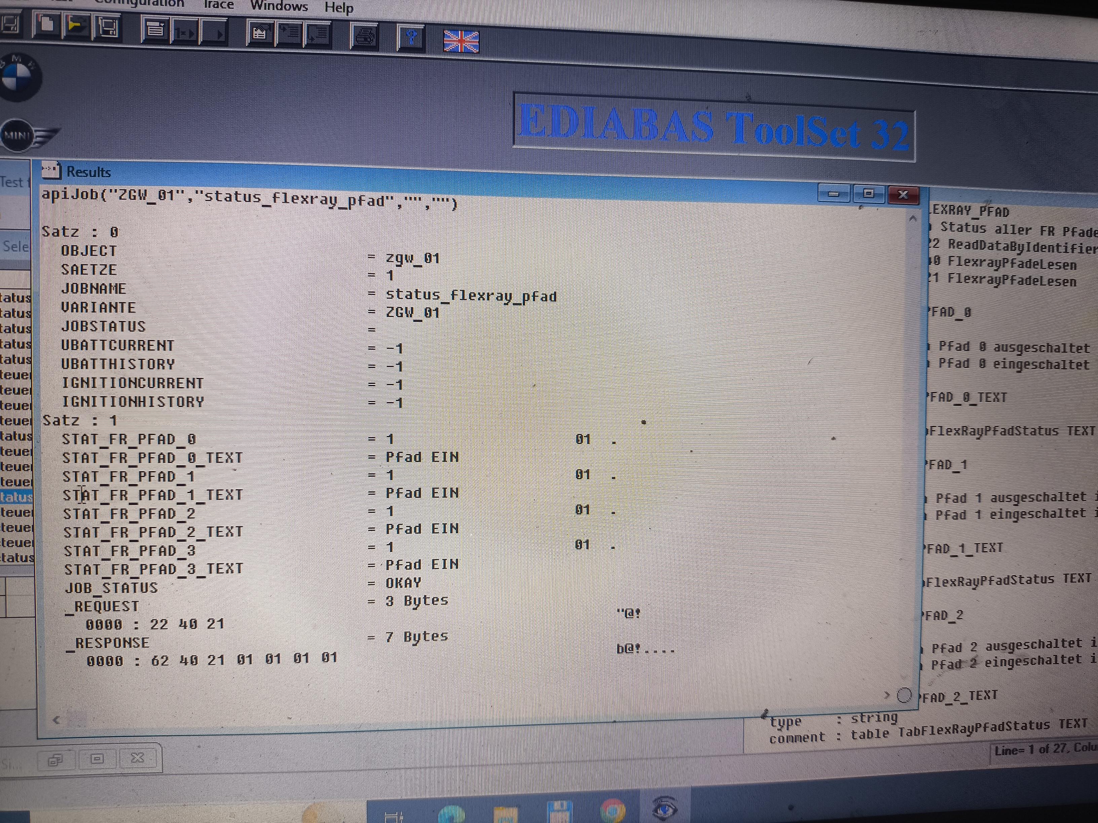The height and width of the screenshot is (823, 1098).
Task: Click the 'Satz : 1' heading
Action: coord(80,420)
